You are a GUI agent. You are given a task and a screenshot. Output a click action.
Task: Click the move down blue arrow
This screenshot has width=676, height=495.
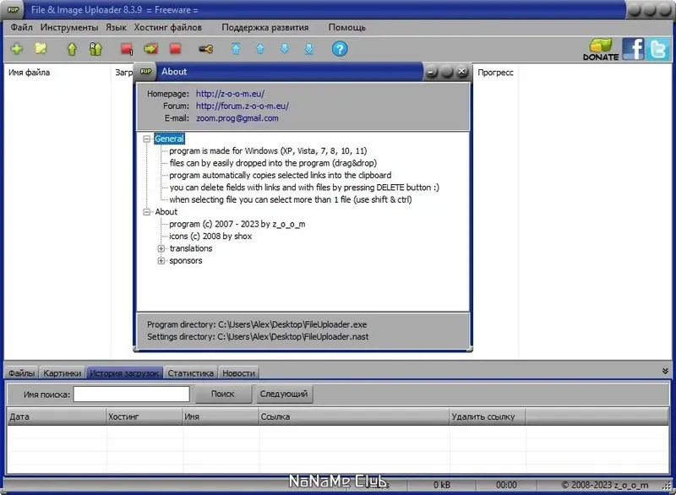[285, 49]
